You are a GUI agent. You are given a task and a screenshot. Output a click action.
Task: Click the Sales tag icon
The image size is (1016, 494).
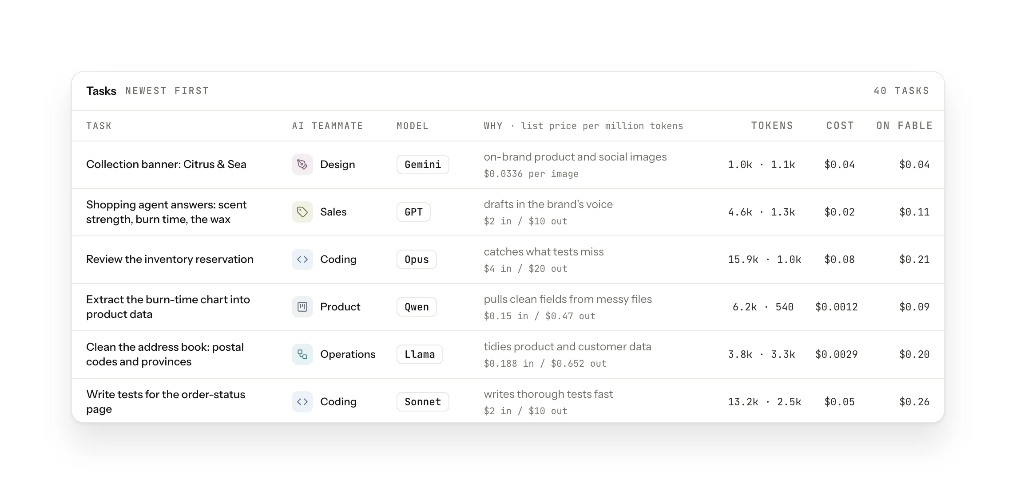tap(302, 212)
